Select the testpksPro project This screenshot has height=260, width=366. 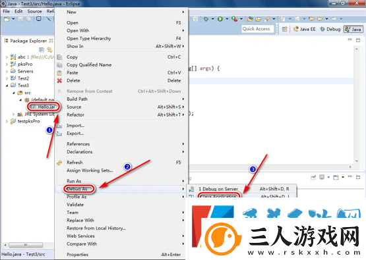coord(28,121)
